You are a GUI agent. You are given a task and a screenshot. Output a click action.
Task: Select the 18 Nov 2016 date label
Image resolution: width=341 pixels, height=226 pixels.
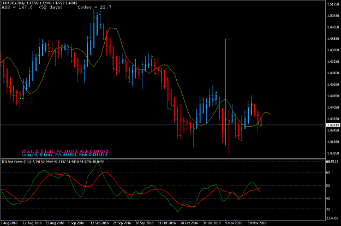pyautogui.click(x=258, y=223)
